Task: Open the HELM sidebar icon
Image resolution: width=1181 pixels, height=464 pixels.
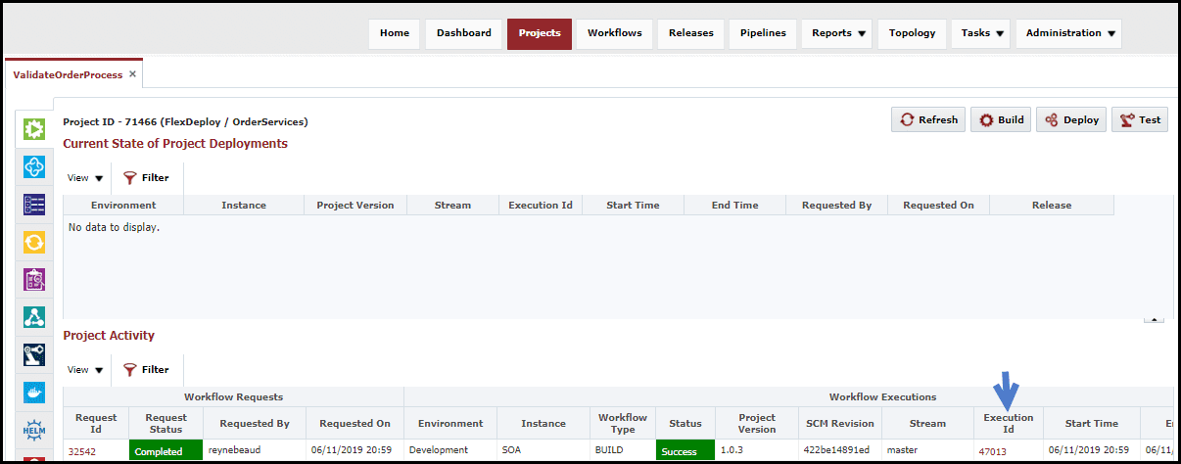Action: click(x=34, y=430)
